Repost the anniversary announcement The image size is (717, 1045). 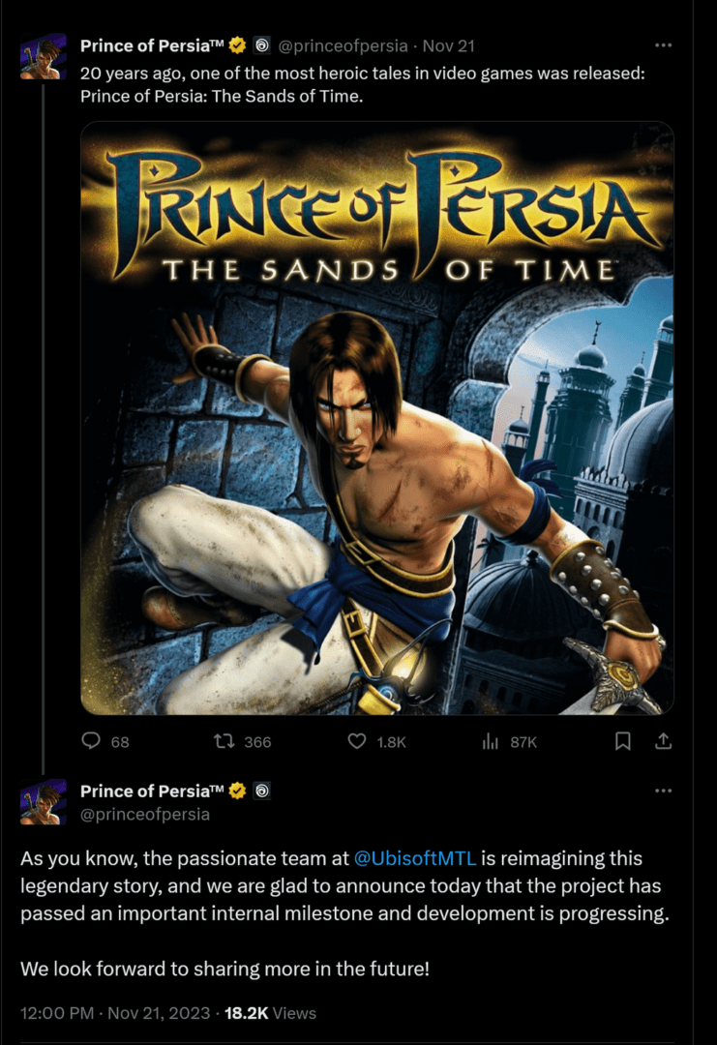pos(225,741)
